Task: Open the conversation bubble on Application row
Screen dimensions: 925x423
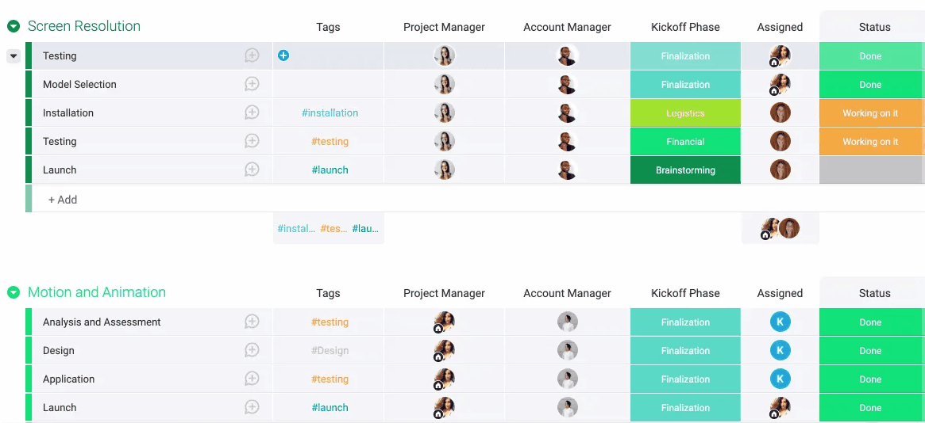Action: (252, 379)
